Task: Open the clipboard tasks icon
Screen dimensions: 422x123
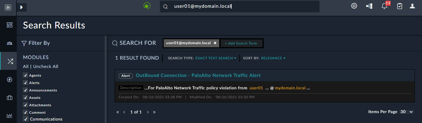Action: [x=400, y=6]
